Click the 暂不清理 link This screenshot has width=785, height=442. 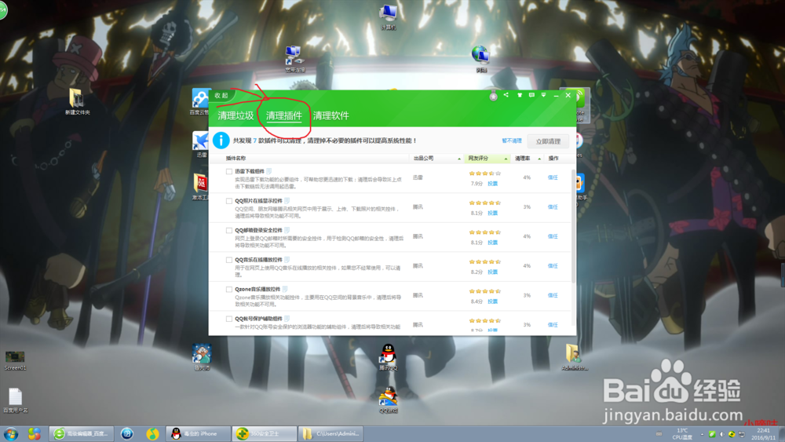[x=512, y=141]
